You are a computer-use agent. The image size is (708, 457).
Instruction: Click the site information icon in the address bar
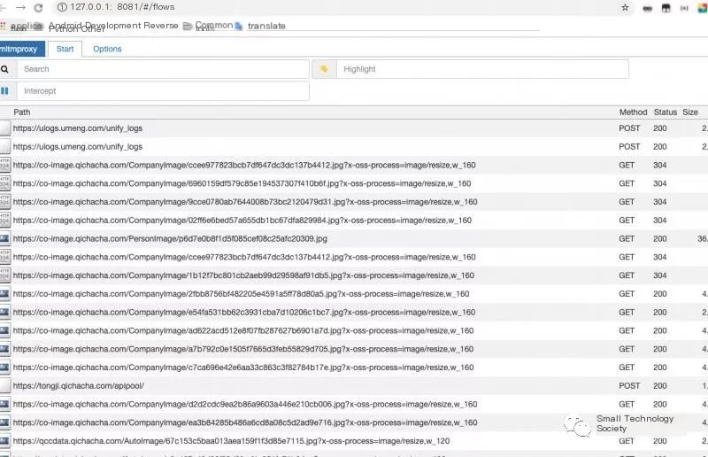pyautogui.click(x=62, y=7)
